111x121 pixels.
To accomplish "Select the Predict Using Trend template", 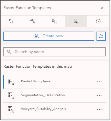I will (55, 82).
